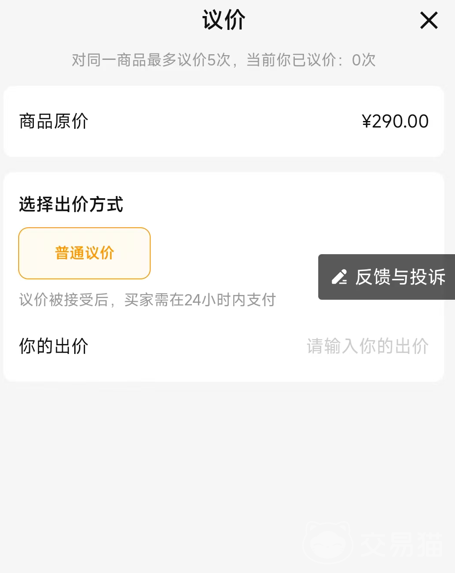455x573 pixels.
Task: Click the 议价被接受后 hint beginning
Action: [x=63, y=300]
